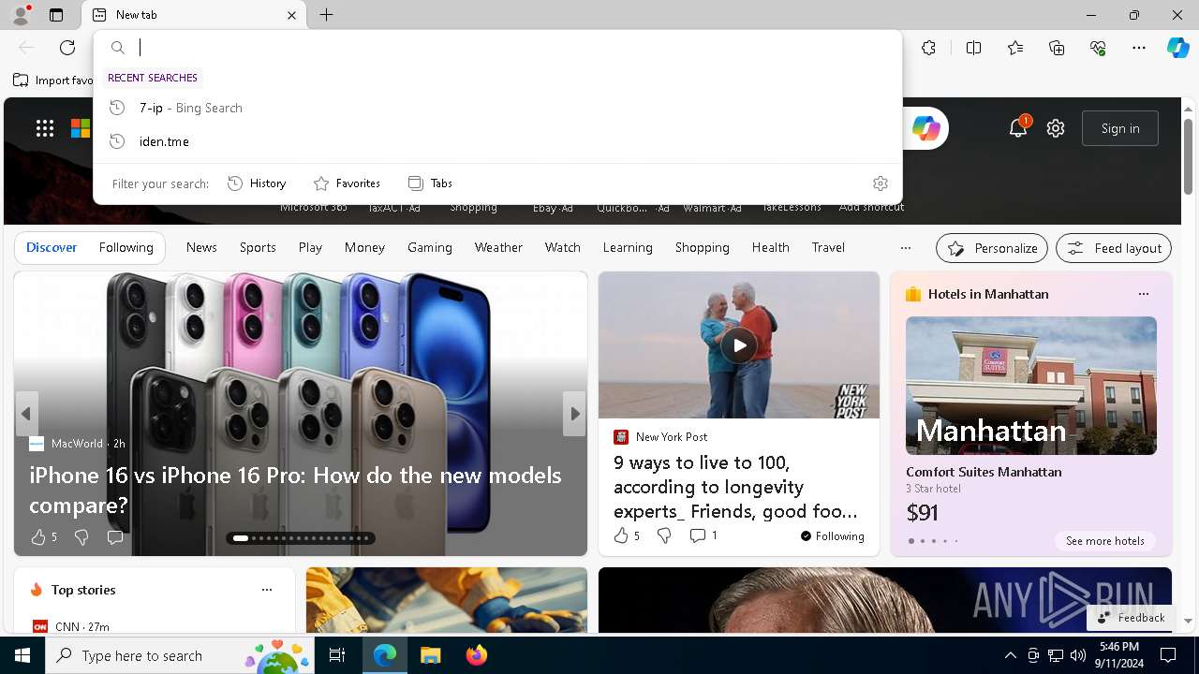Open the Play category
Screen dimensions: 1199x674
[x=310, y=247]
